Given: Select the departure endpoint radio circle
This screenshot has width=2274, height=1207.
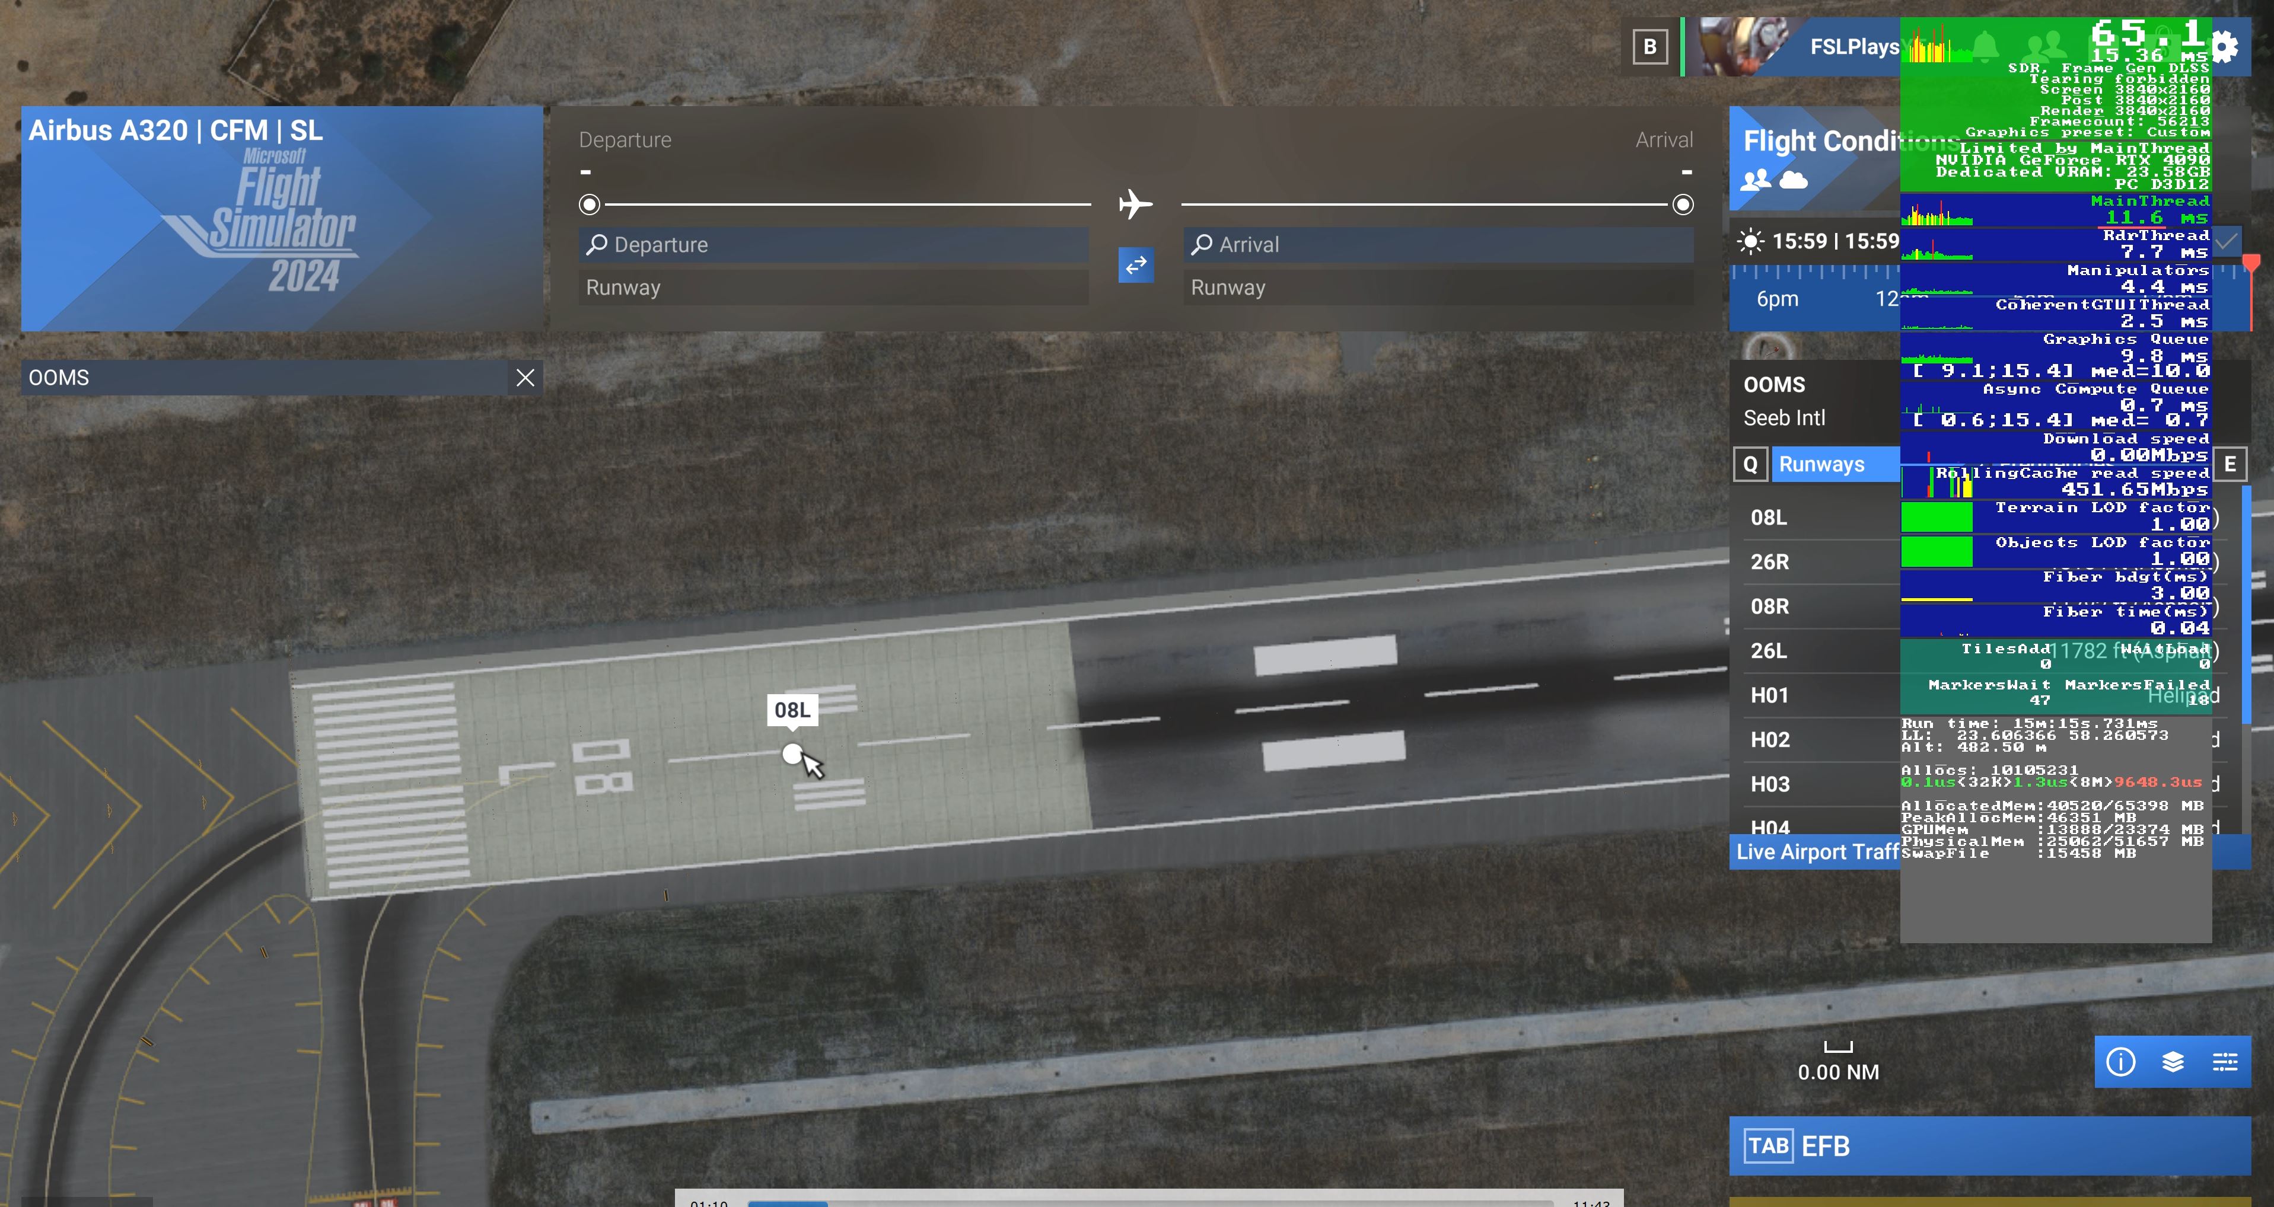Looking at the screenshot, I should pyautogui.click(x=590, y=205).
